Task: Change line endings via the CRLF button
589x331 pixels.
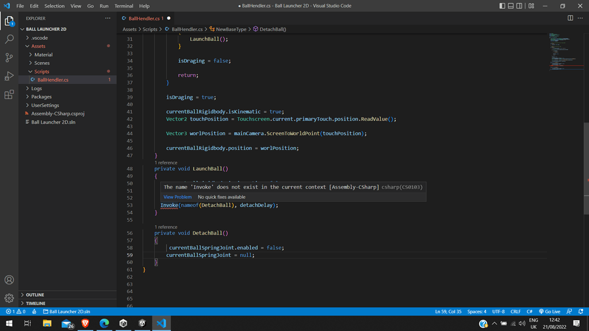Action: pos(515,311)
